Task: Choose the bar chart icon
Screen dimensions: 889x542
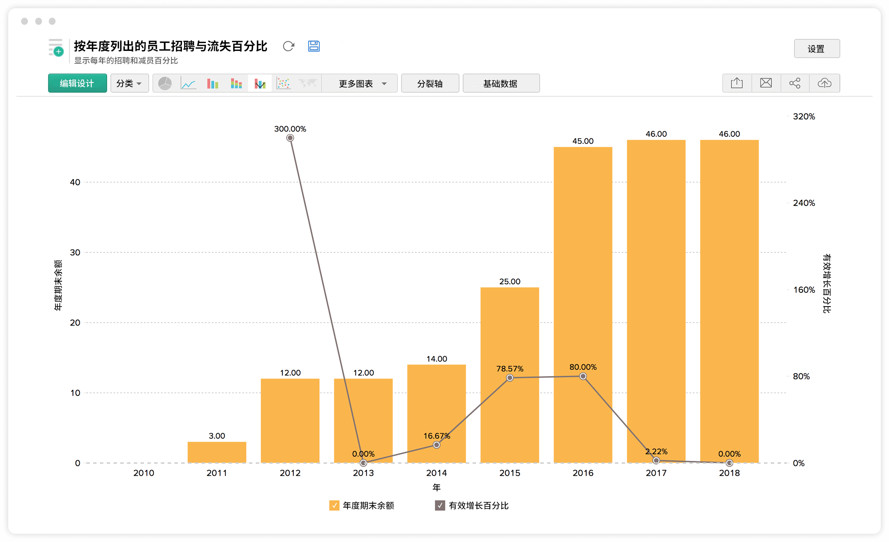Action: pos(212,83)
